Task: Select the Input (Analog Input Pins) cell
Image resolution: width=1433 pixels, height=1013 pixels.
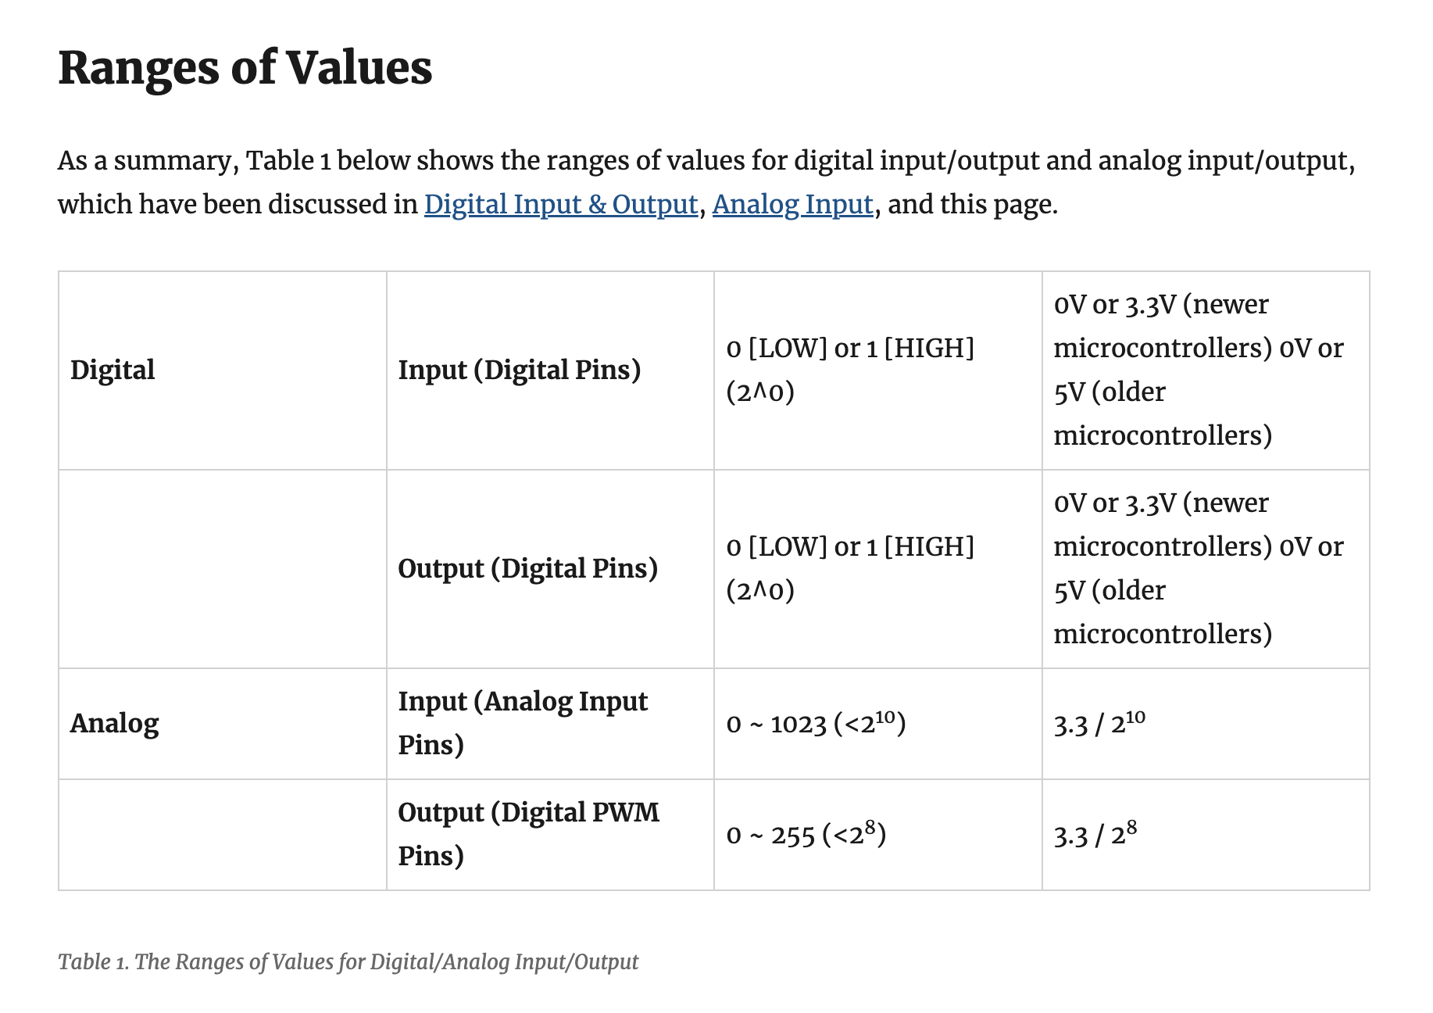Action: [522, 723]
